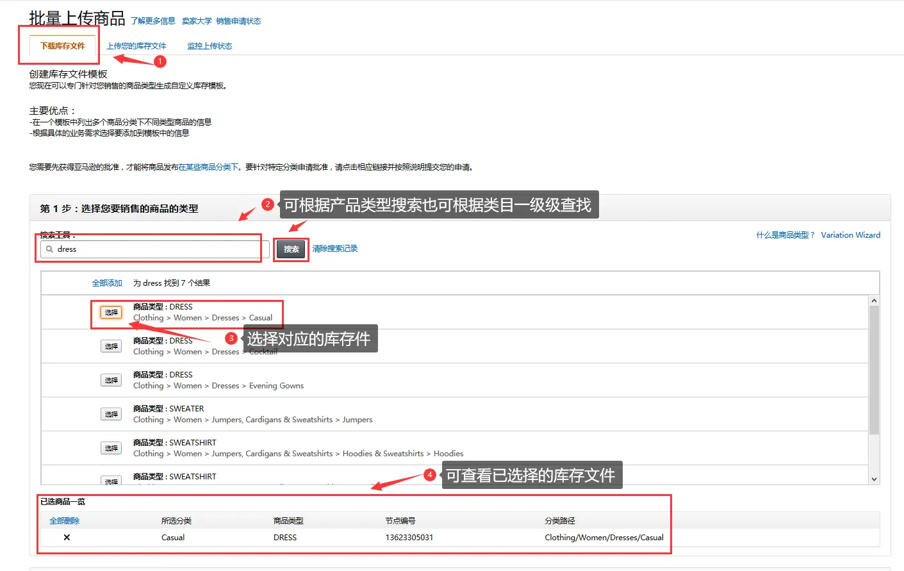Select the SWEATSHIRT Hoodies result
The height and width of the screenshot is (571, 904).
111,449
